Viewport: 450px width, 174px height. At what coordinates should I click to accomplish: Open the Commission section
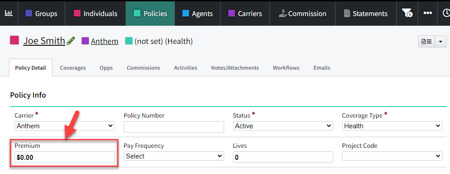tap(303, 13)
